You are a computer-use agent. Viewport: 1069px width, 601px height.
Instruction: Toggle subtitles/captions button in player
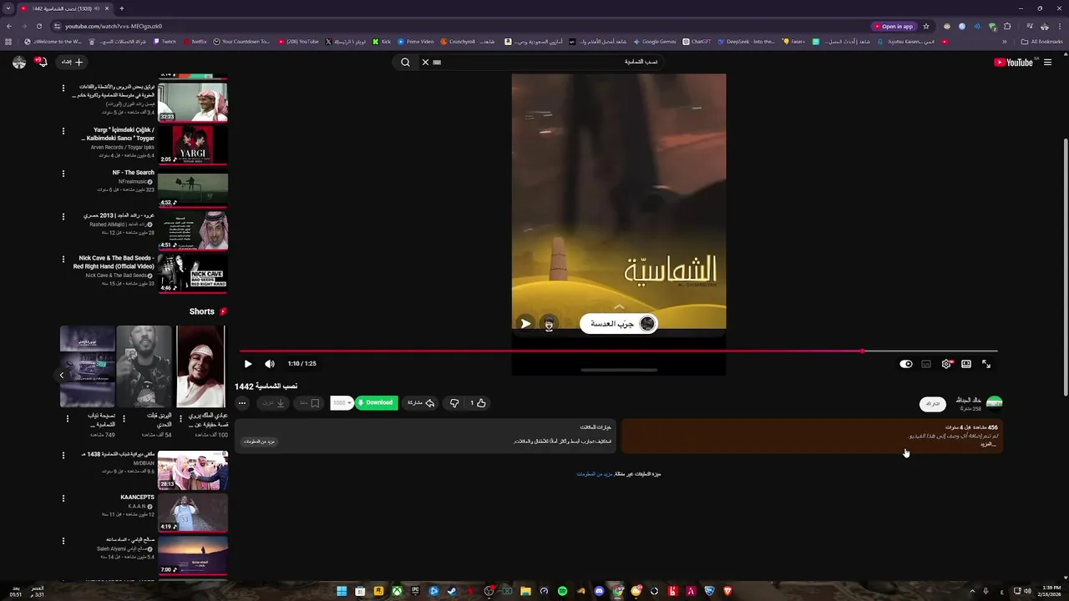point(926,364)
